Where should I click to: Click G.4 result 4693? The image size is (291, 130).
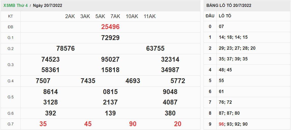[133, 81]
